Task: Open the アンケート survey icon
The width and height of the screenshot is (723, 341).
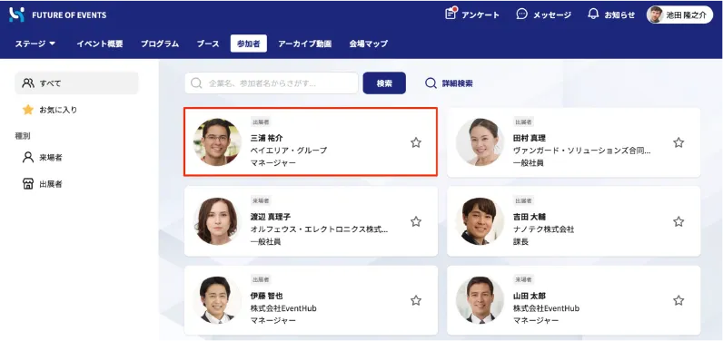Action: [451, 14]
